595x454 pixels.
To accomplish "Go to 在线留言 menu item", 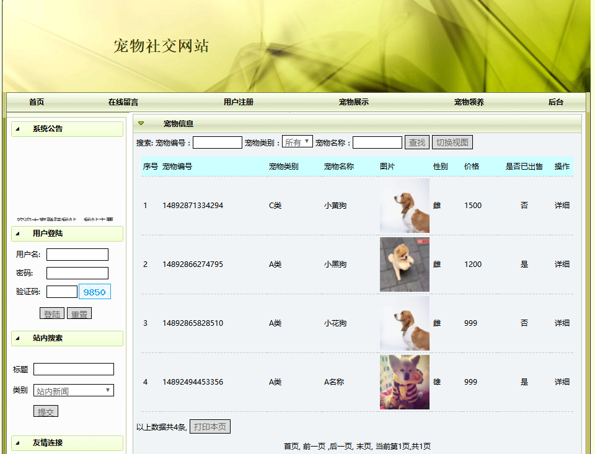I will 123,102.
